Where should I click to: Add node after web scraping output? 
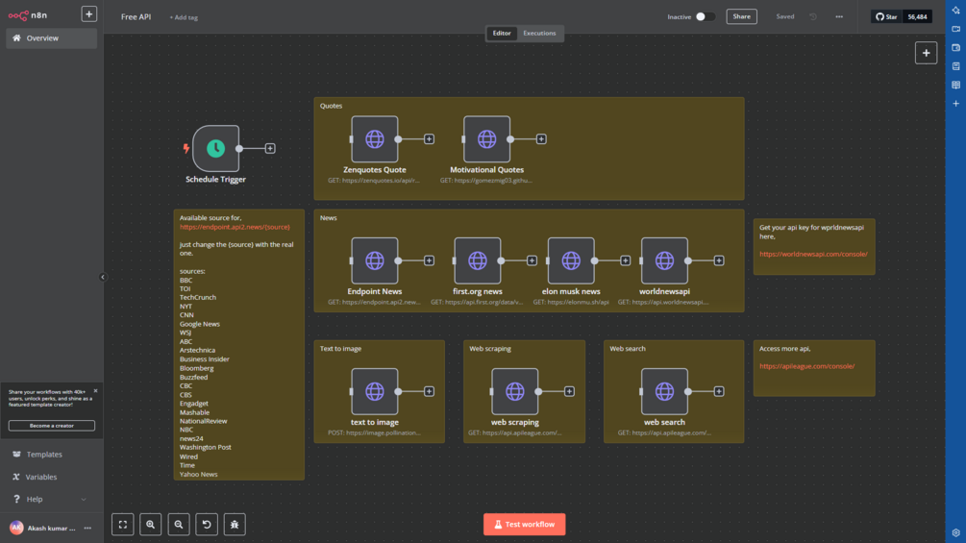[x=569, y=391]
